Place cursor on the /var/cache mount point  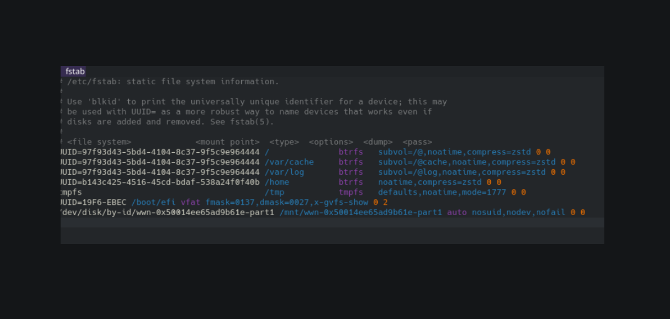(x=289, y=162)
